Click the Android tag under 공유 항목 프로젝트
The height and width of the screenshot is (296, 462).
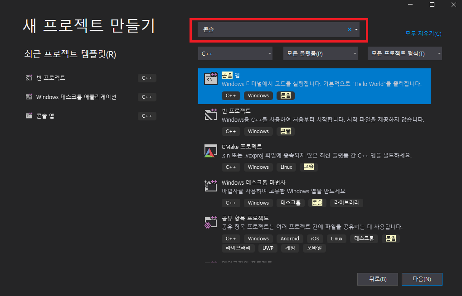pyautogui.click(x=290, y=239)
